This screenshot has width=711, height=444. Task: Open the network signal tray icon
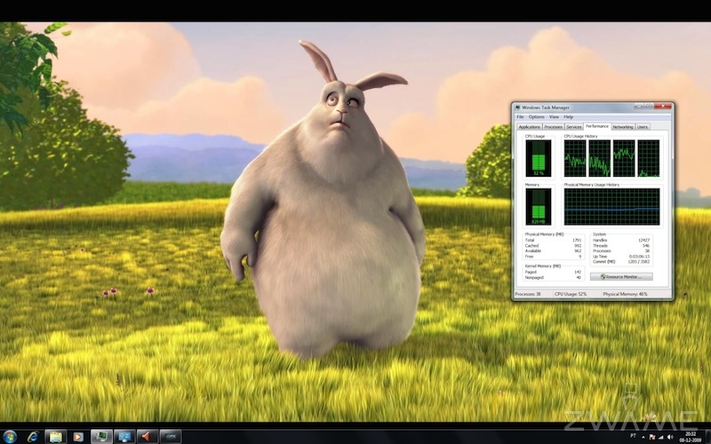click(661, 437)
